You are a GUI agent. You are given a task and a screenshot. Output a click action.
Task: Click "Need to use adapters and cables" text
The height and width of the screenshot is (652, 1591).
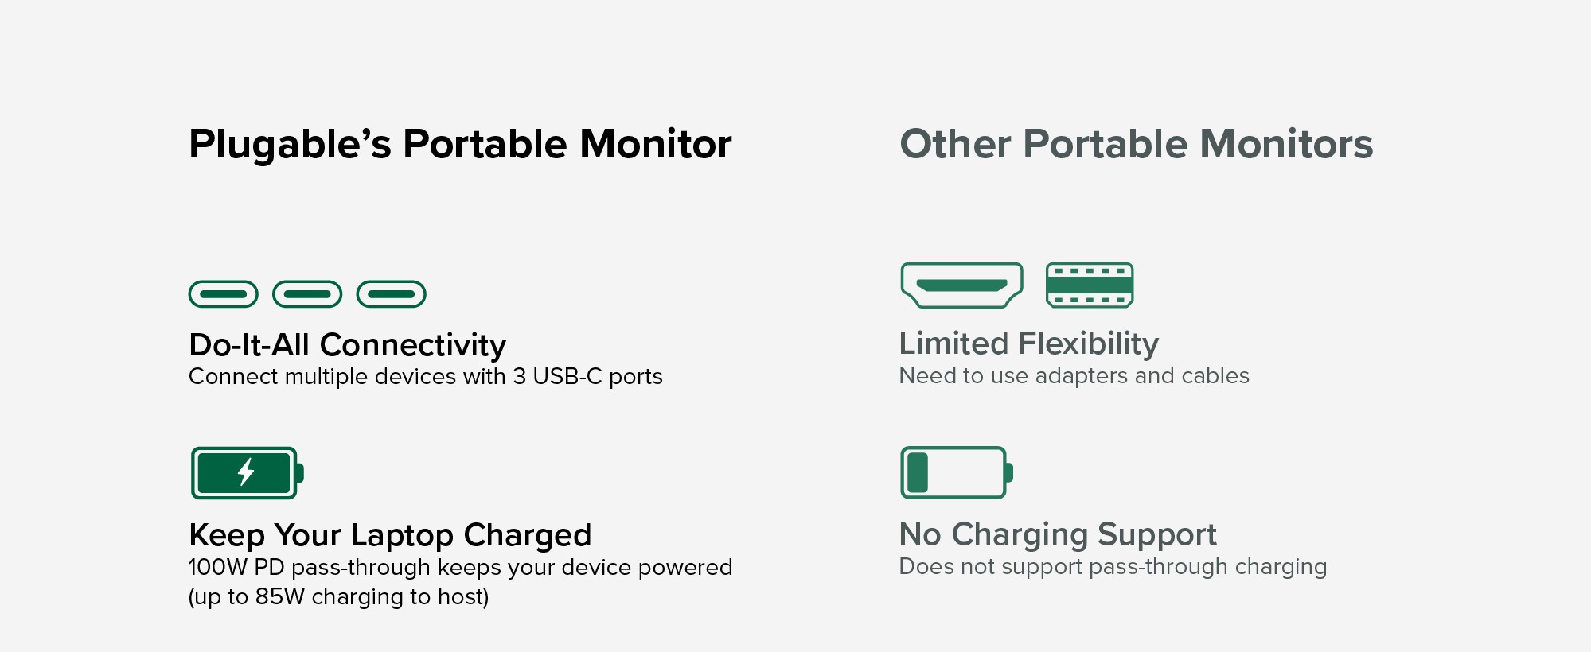(1074, 375)
